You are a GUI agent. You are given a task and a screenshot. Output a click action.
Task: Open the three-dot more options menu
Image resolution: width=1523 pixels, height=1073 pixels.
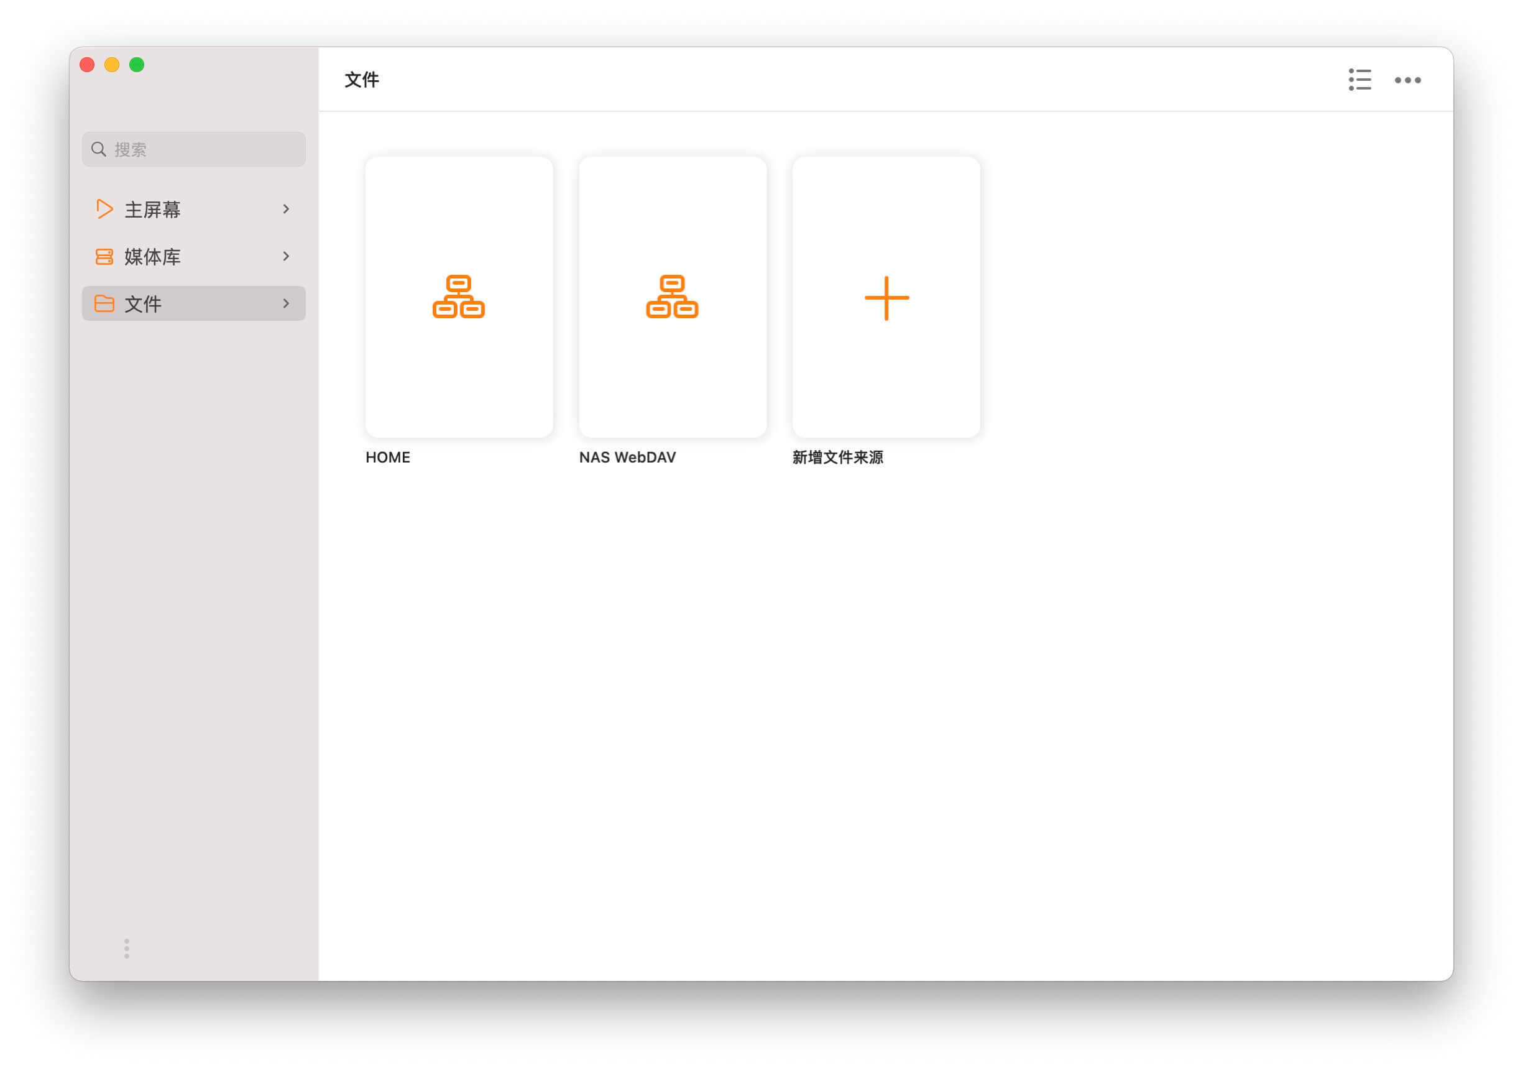[1407, 80]
